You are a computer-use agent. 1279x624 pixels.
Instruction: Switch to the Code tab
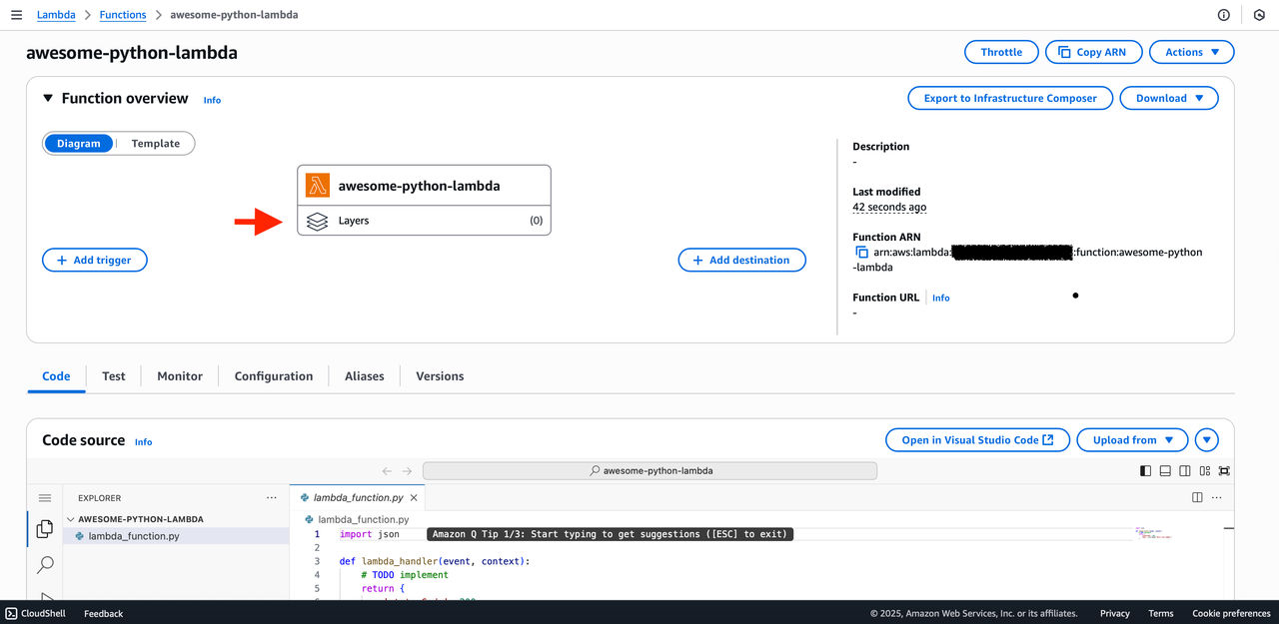click(56, 376)
